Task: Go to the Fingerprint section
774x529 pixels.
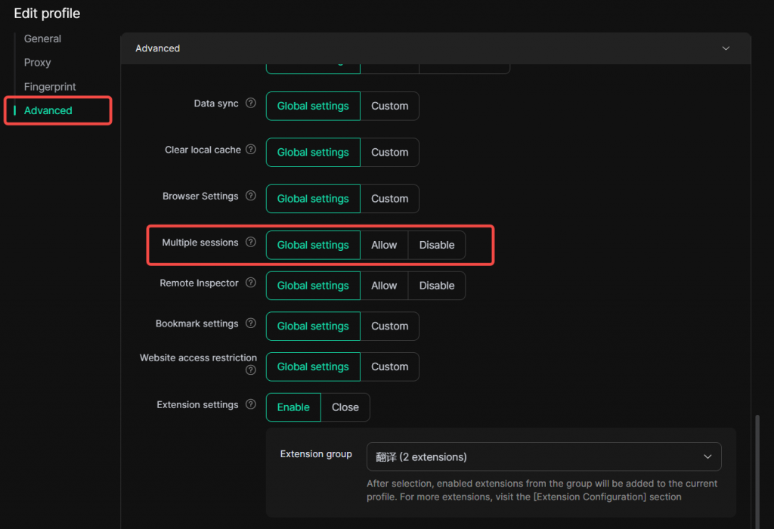Action: click(x=50, y=87)
